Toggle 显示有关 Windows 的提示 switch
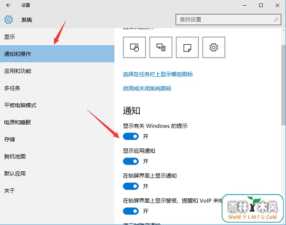Image resolution: width=286 pixels, height=225 pixels. pos(131,137)
